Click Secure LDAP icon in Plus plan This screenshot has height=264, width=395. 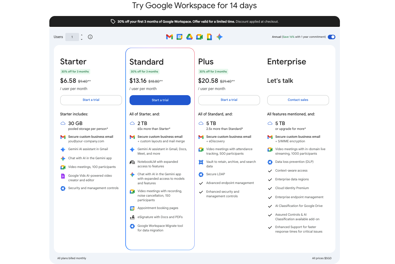coord(201,174)
